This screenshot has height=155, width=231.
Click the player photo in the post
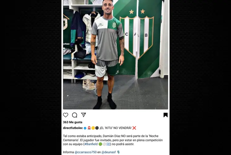115,55
